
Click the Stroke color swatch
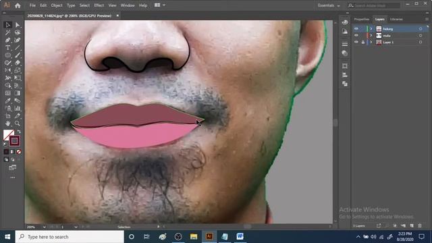tap(15, 141)
